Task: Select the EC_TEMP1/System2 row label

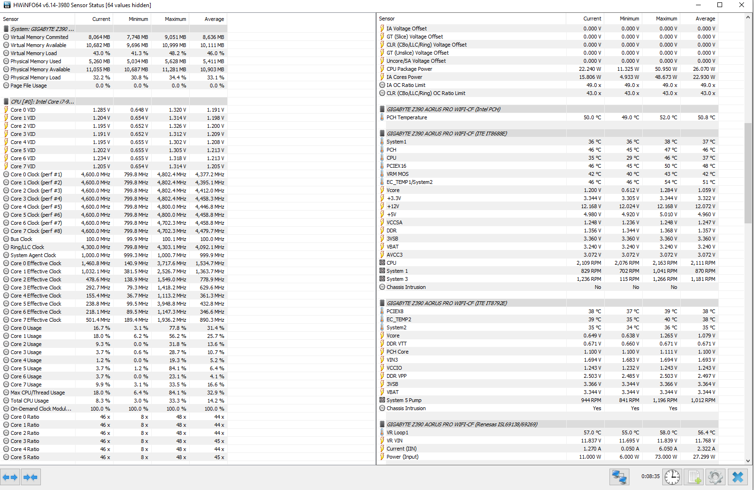Action: [409, 182]
